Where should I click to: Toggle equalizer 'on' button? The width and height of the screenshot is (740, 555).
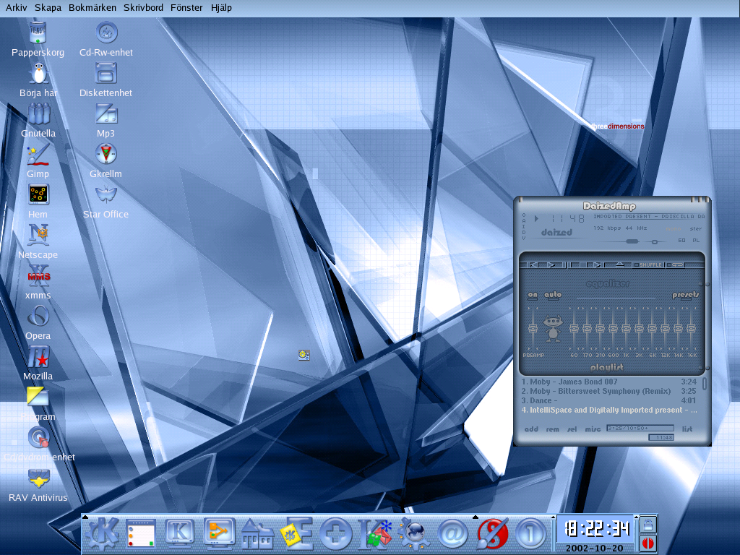point(533,295)
